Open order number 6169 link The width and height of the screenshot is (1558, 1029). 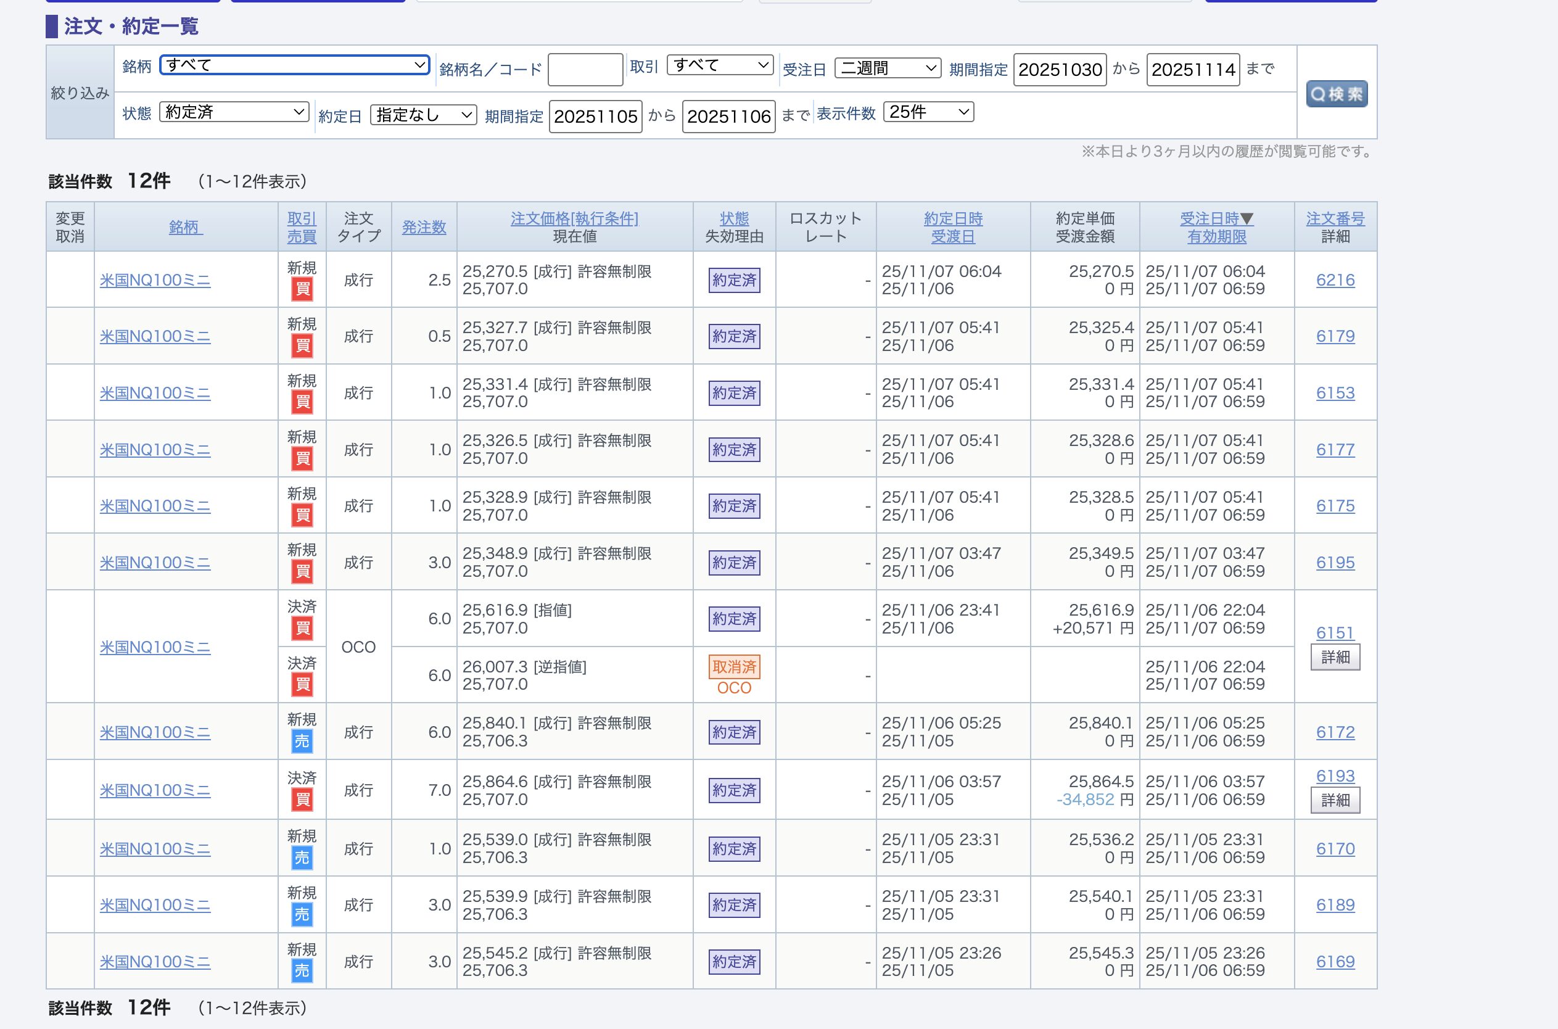pos(1334,961)
